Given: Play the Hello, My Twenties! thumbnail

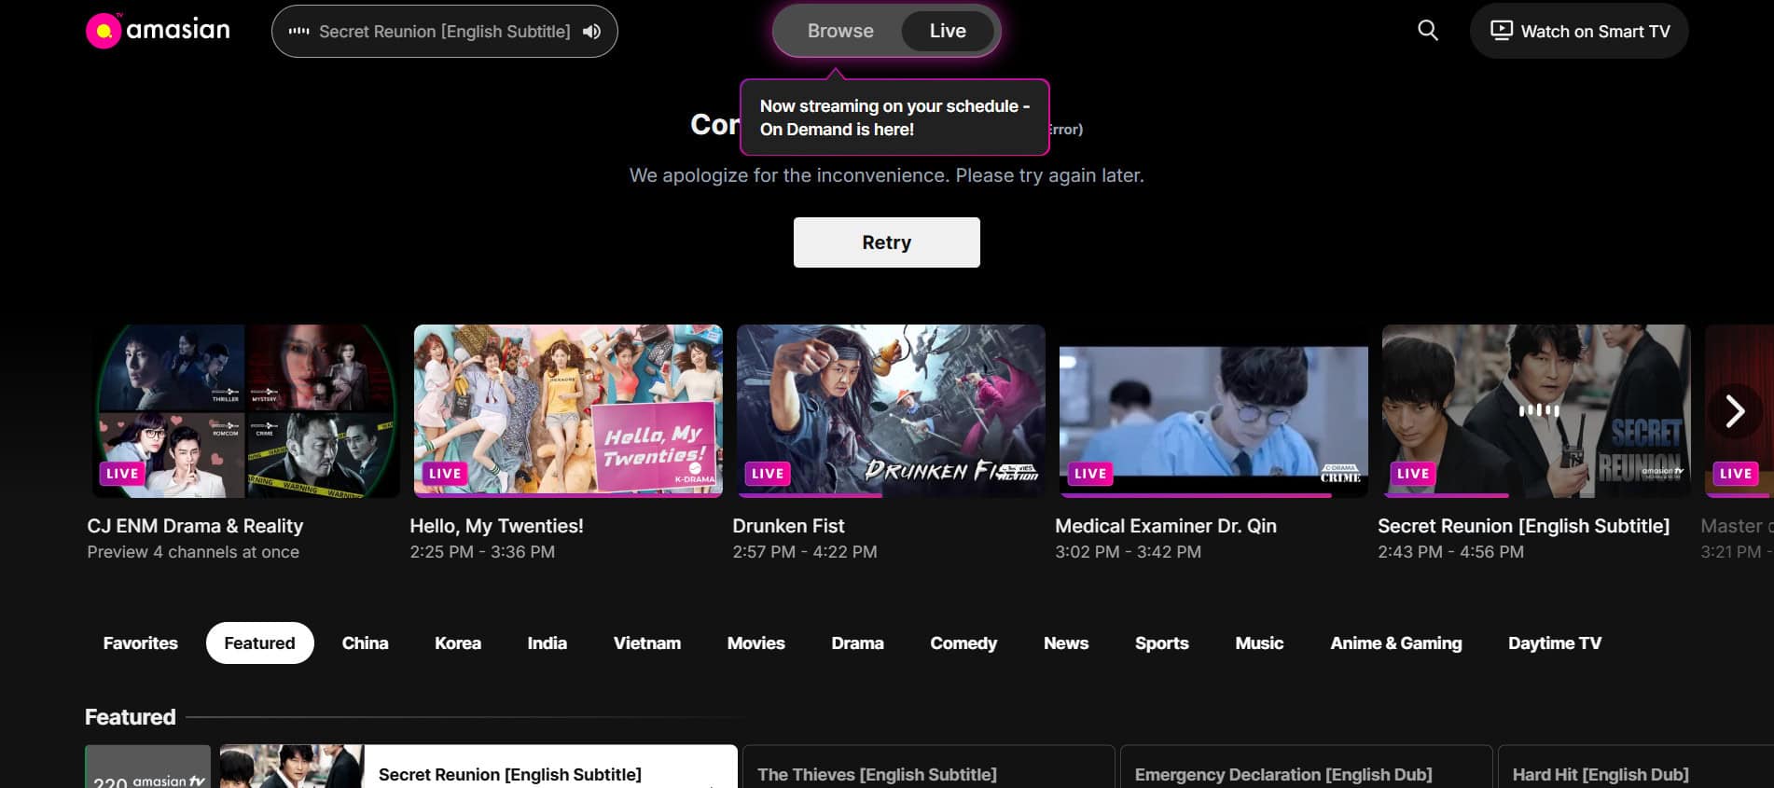Looking at the screenshot, I should 568,411.
